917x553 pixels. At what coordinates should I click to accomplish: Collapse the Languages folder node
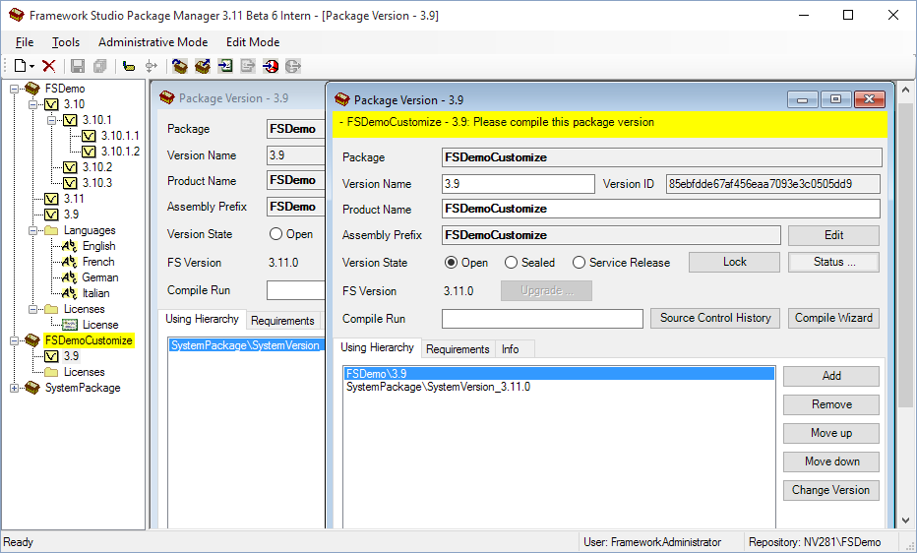(33, 230)
